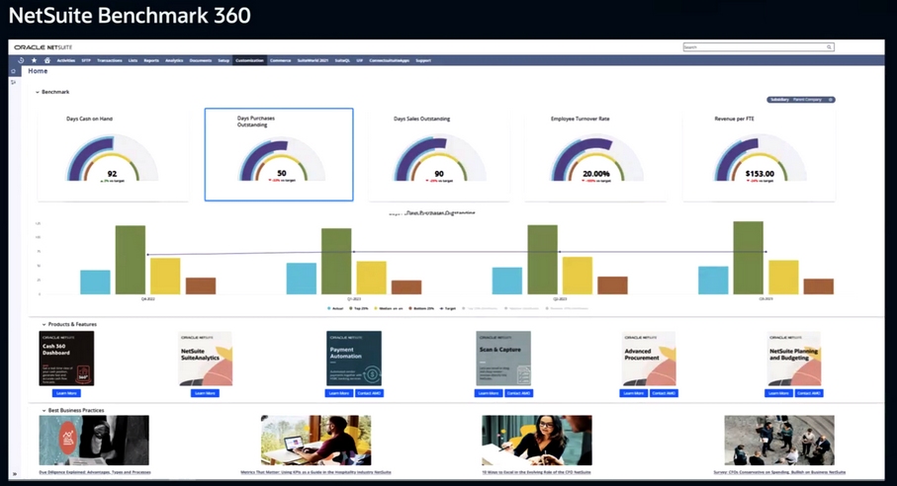Open the Recent Records clock icon

click(x=21, y=60)
